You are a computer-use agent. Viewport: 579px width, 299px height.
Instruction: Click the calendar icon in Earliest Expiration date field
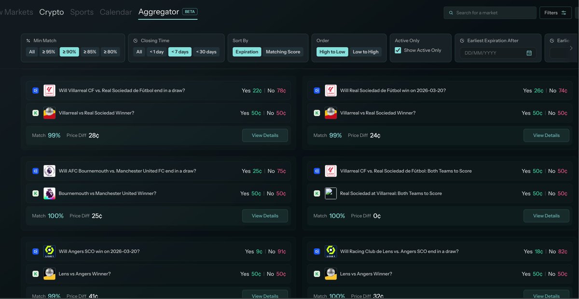point(529,53)
